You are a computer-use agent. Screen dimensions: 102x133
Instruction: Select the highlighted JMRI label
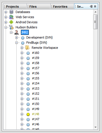click(25, 32)
